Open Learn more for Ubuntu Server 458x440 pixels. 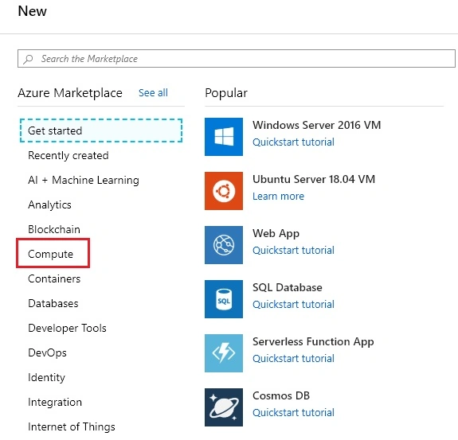(278, 197)
